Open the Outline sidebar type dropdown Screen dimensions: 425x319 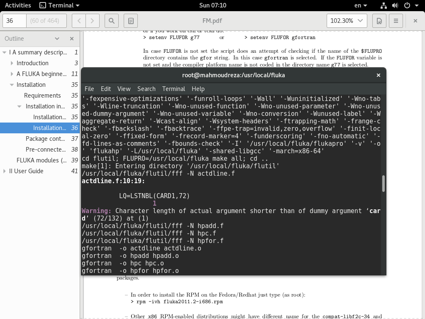[x=57, y=39]
